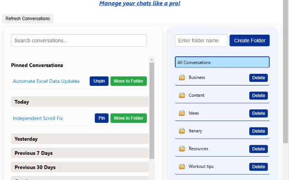Click the Content folder icon

click(182, 95)
